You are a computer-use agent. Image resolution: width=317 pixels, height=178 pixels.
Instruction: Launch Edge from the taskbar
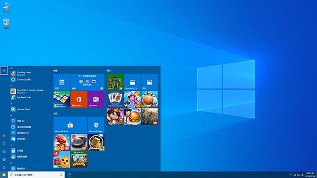click(69, 175)
